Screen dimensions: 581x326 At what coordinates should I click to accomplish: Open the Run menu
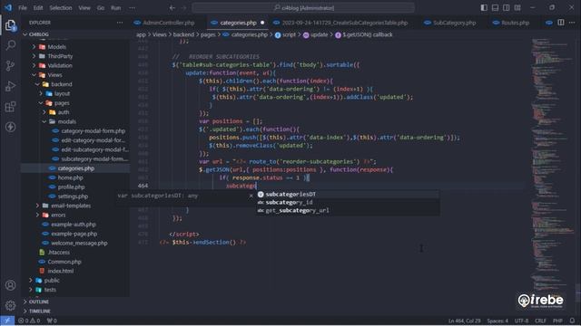pyautogui.click(x=116, y=8)
